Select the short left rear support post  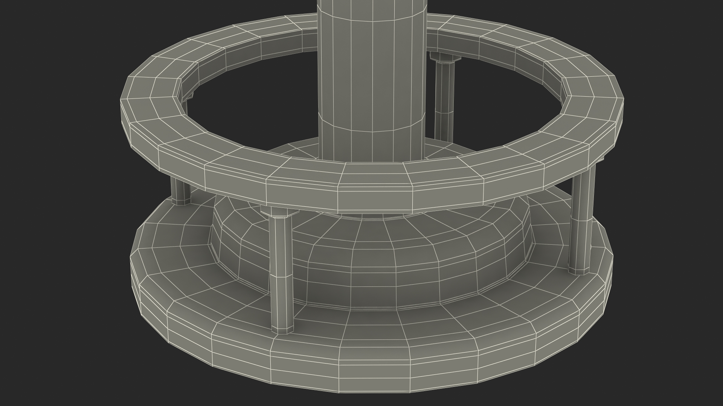click(x=181, y=192)
